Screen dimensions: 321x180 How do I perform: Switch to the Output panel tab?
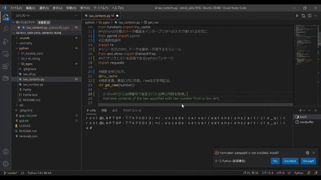(115, 110)
